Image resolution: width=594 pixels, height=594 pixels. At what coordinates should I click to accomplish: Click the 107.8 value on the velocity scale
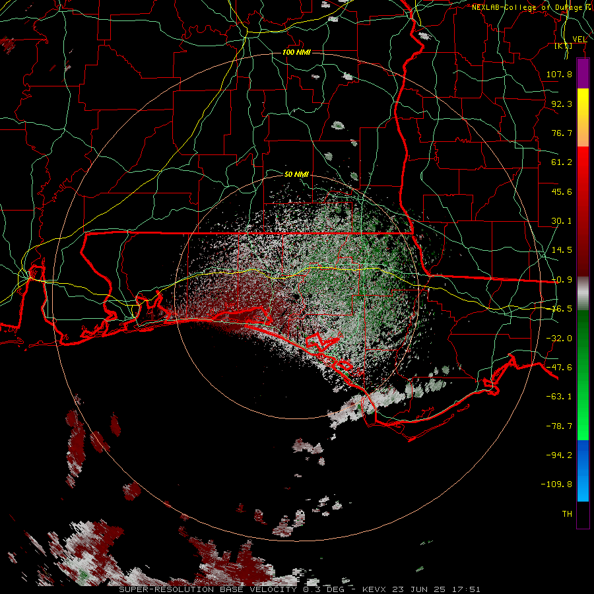click(x=559, y=74)
